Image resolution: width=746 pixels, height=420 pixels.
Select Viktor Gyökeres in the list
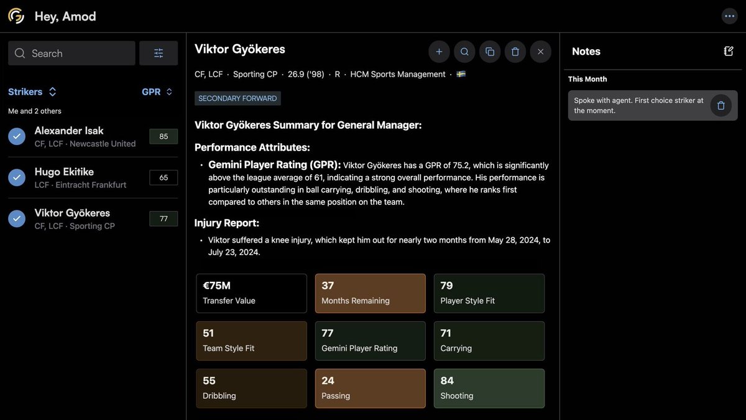(93, 218)
